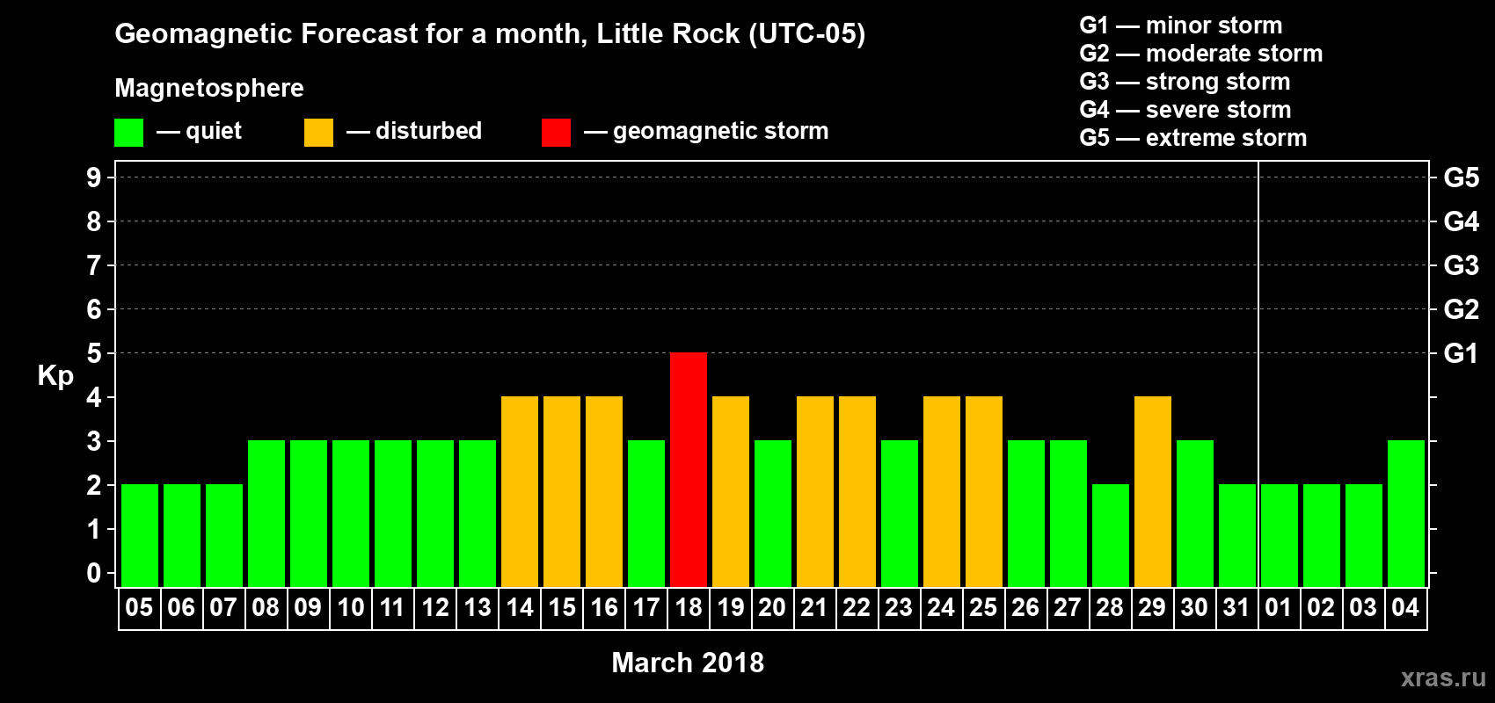Click the 'G4 — severe storm' legend text
This screenshot has width=1495, height=703.
click(x=1185, y=110)
